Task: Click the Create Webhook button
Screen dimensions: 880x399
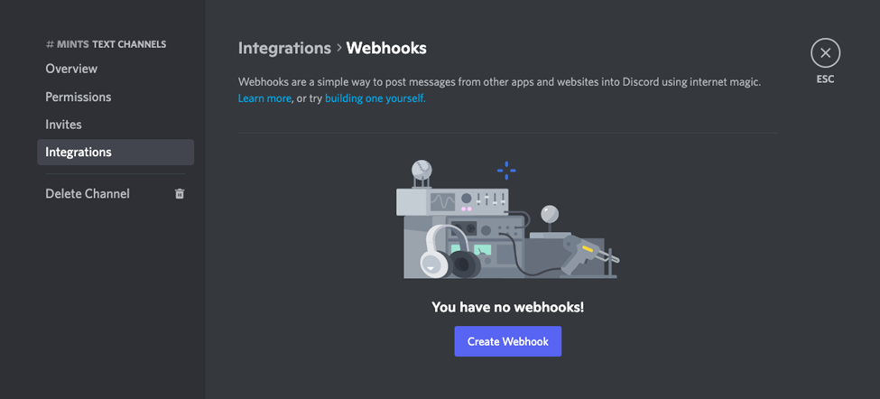Action: pos(508,341)
